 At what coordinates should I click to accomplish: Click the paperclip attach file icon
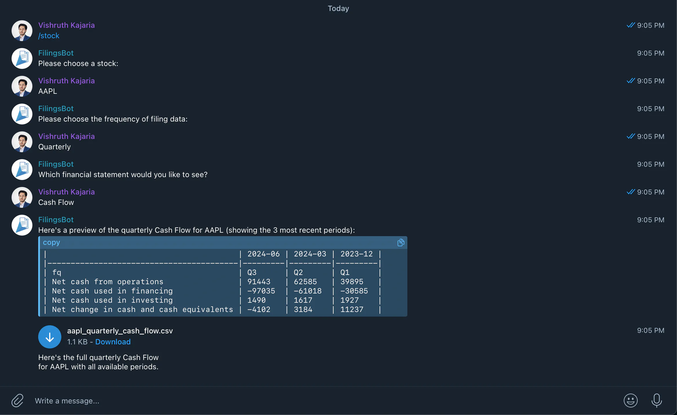tap(17, 401)
